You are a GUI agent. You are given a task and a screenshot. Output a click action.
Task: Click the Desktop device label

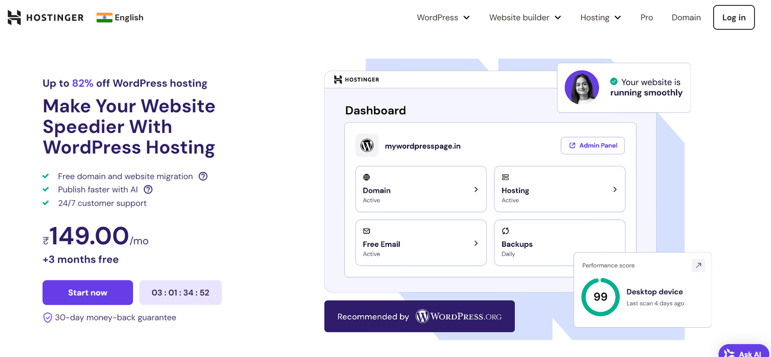pyautogui.click(x=654, y=292)
